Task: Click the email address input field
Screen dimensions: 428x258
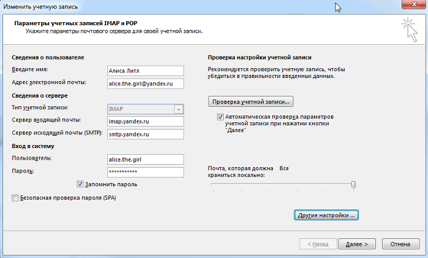Action: click(x=145, y=82)
